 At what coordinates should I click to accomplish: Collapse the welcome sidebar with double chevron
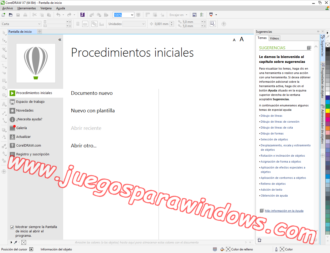pos(60,40)
